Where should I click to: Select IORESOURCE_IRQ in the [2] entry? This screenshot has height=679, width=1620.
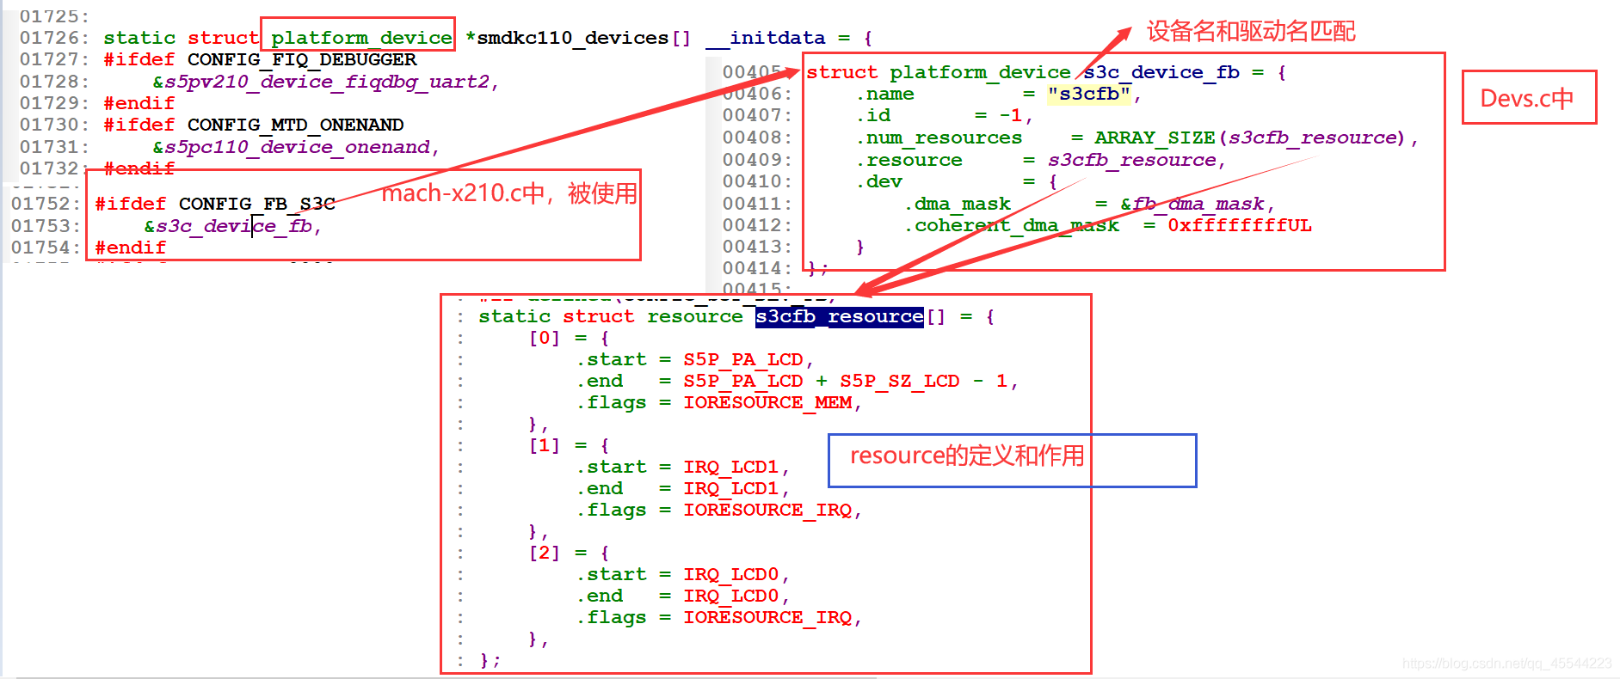point(767,617)
